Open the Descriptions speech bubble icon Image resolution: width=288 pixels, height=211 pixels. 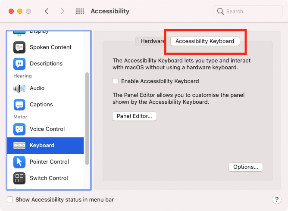tap(19, 64)
